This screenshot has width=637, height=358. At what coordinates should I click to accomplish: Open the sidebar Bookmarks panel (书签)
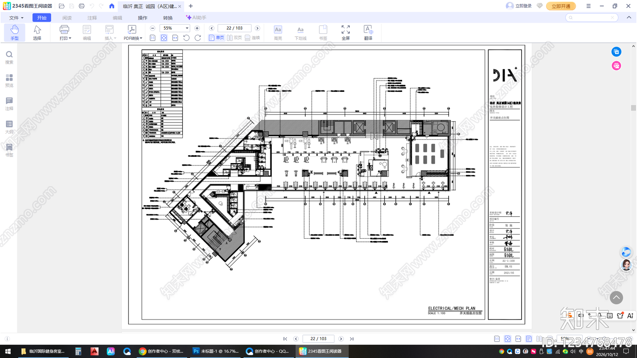[9, 150]
